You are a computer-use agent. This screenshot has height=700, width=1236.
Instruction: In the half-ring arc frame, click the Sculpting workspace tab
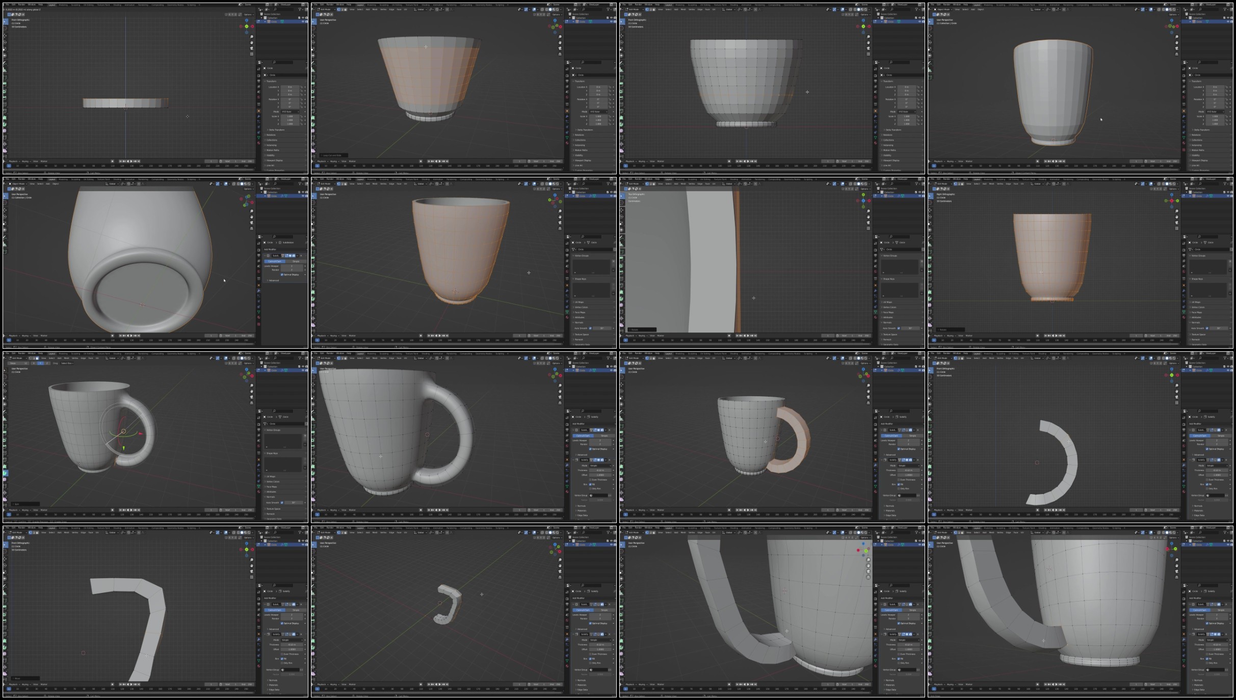[x=1001, y=353]
